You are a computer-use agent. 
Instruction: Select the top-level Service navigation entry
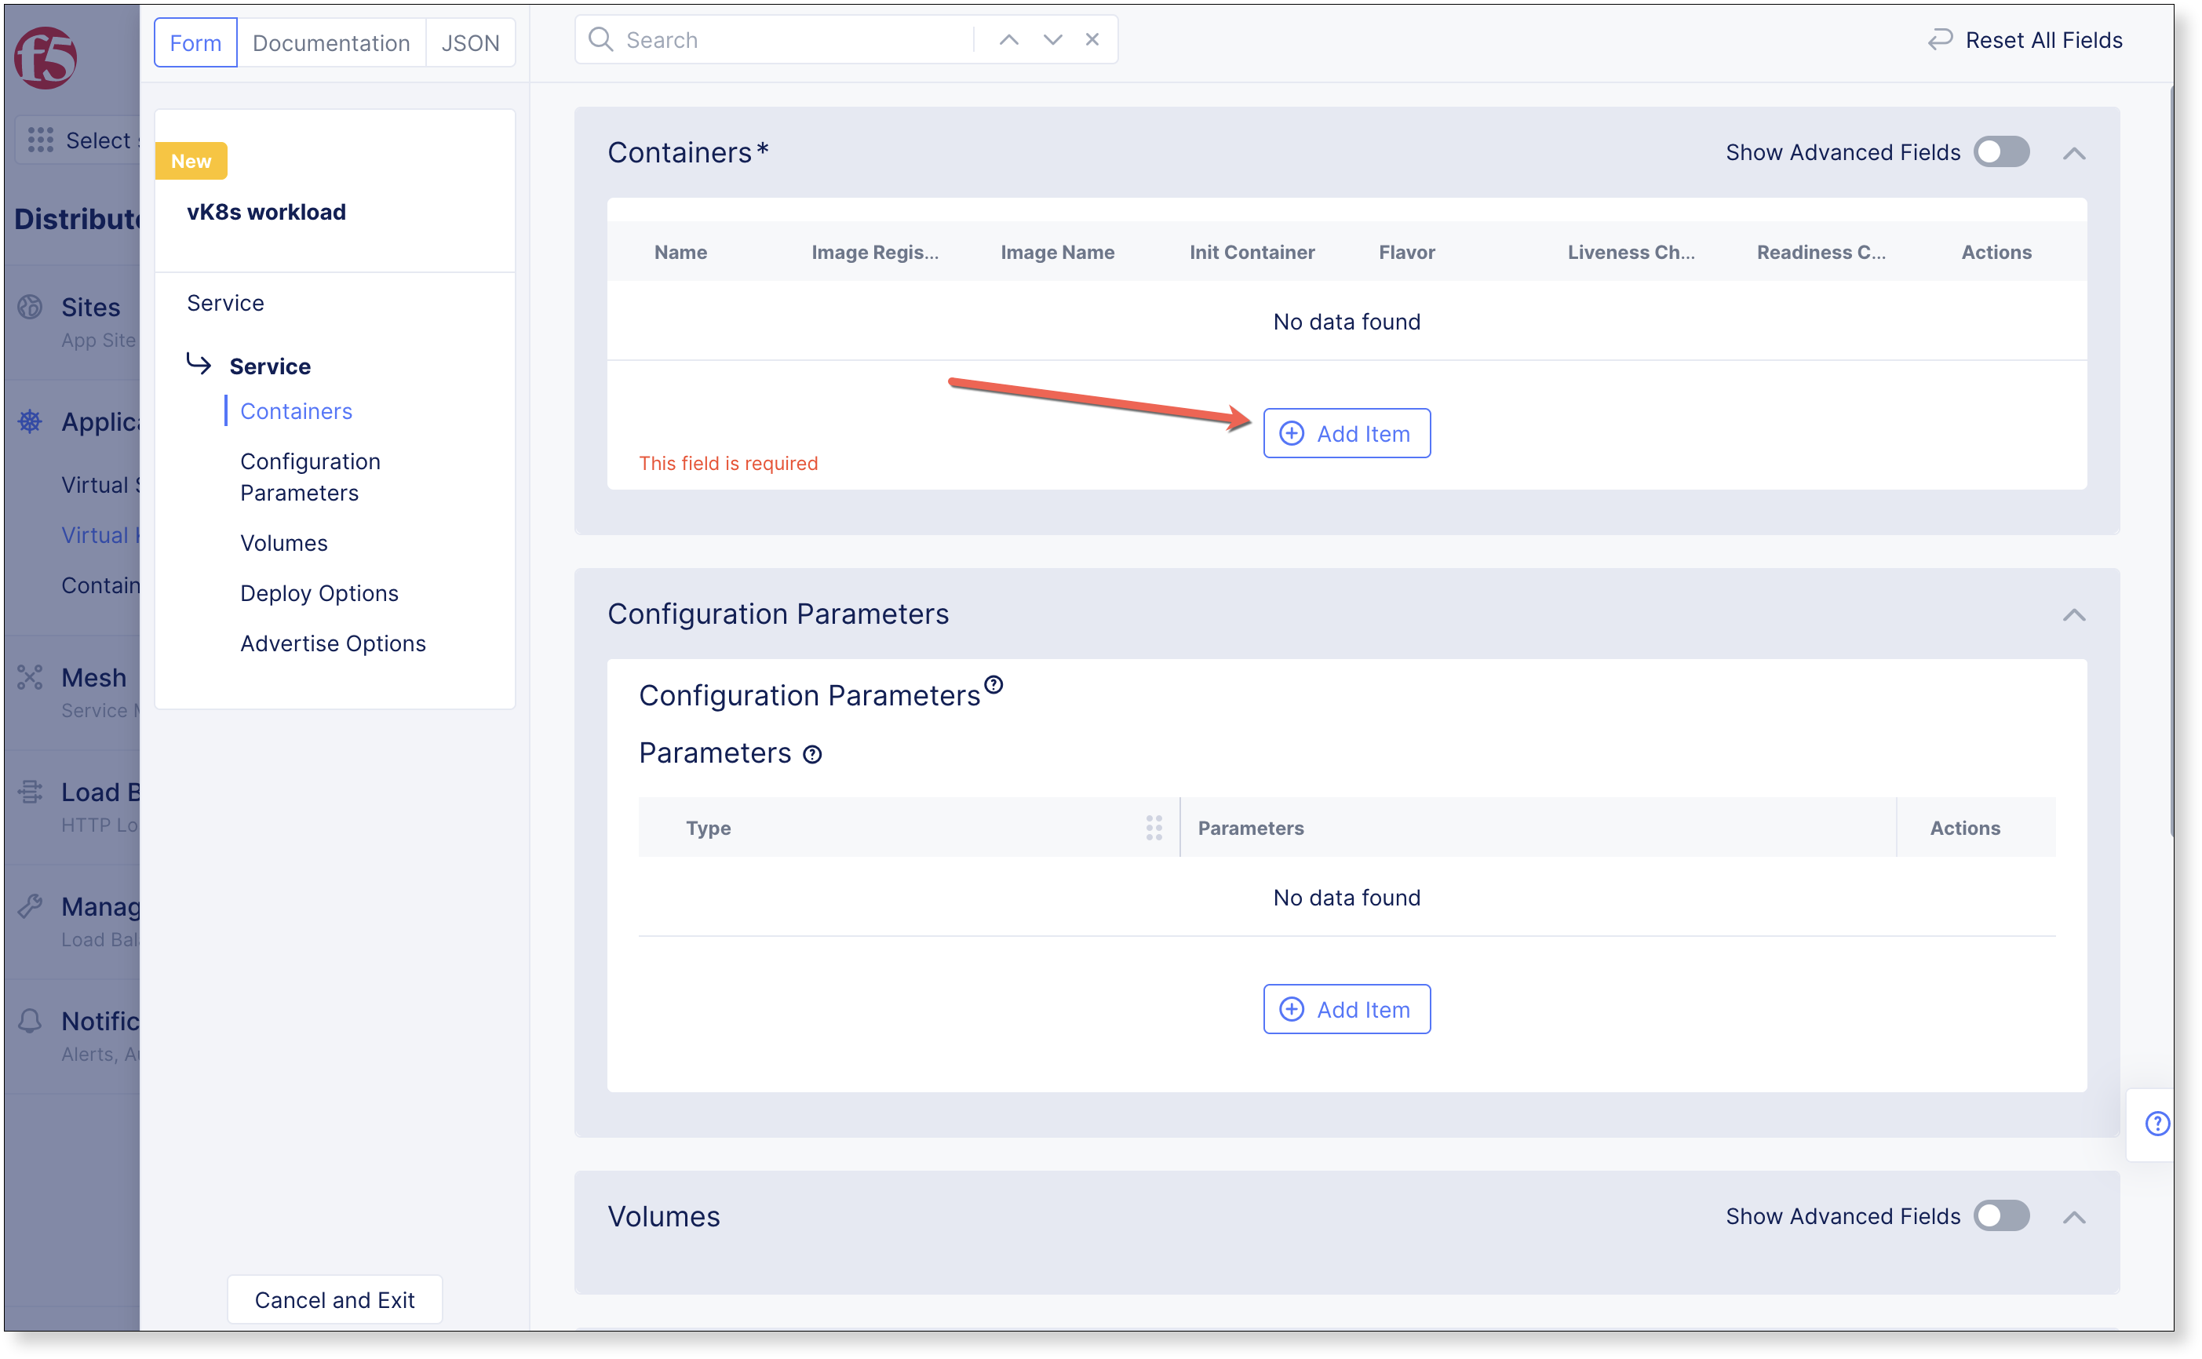tap(225, 303)
